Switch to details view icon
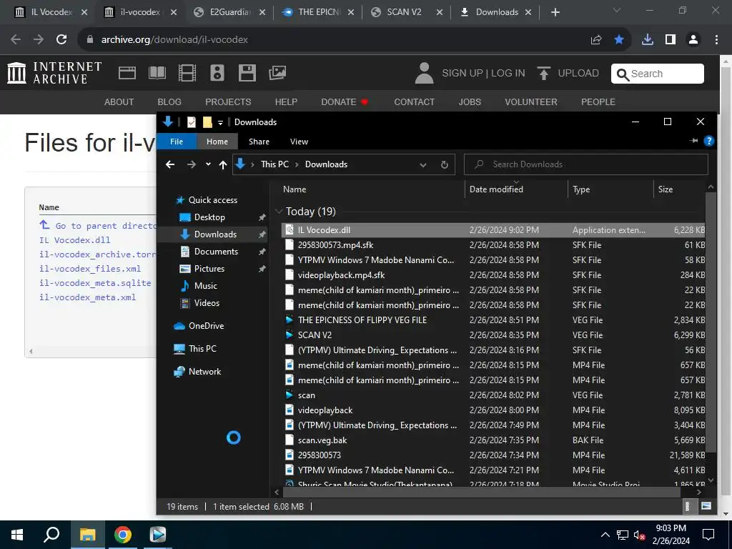The width and height of the screenshot is (732, 549). click(688, 506)
